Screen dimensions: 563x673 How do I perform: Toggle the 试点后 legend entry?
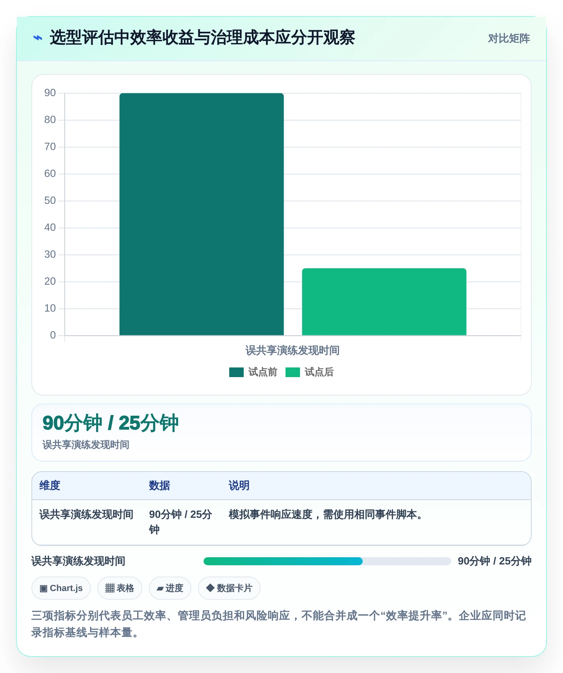coord(309,372)
